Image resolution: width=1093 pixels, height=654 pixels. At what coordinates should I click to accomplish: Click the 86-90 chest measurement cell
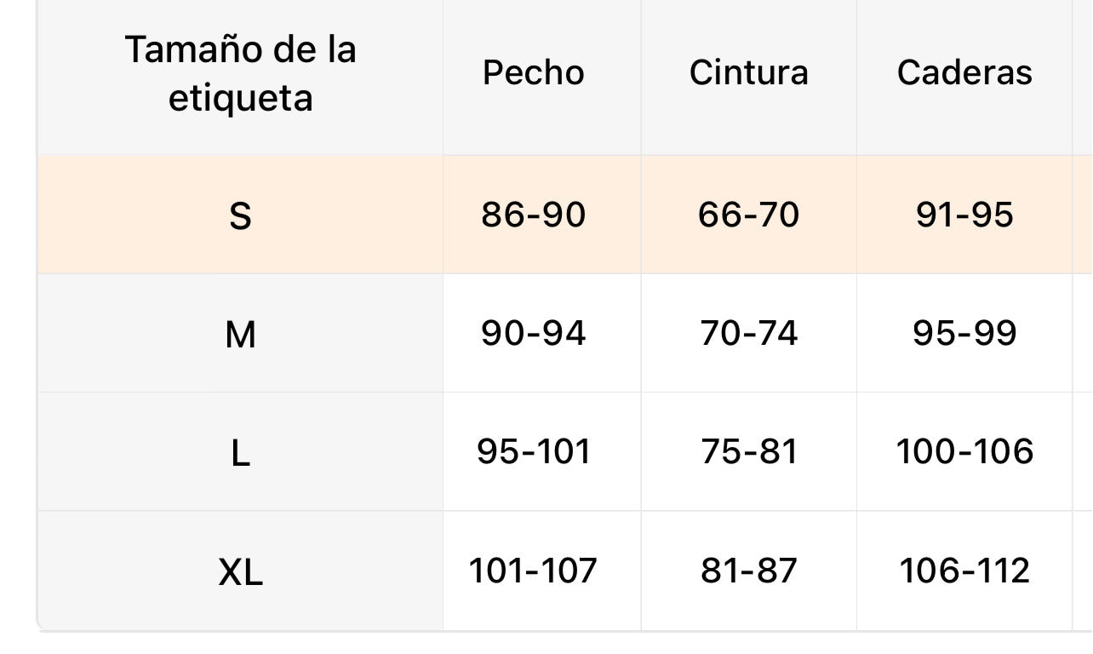[x=534, y=215]
